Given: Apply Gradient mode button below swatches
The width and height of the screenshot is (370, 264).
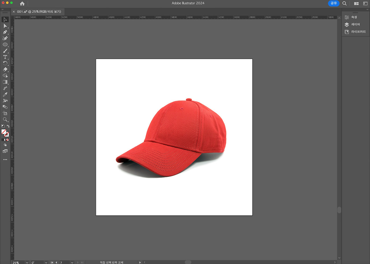Looking at the screenshot, I should click(x=5, y=140).
